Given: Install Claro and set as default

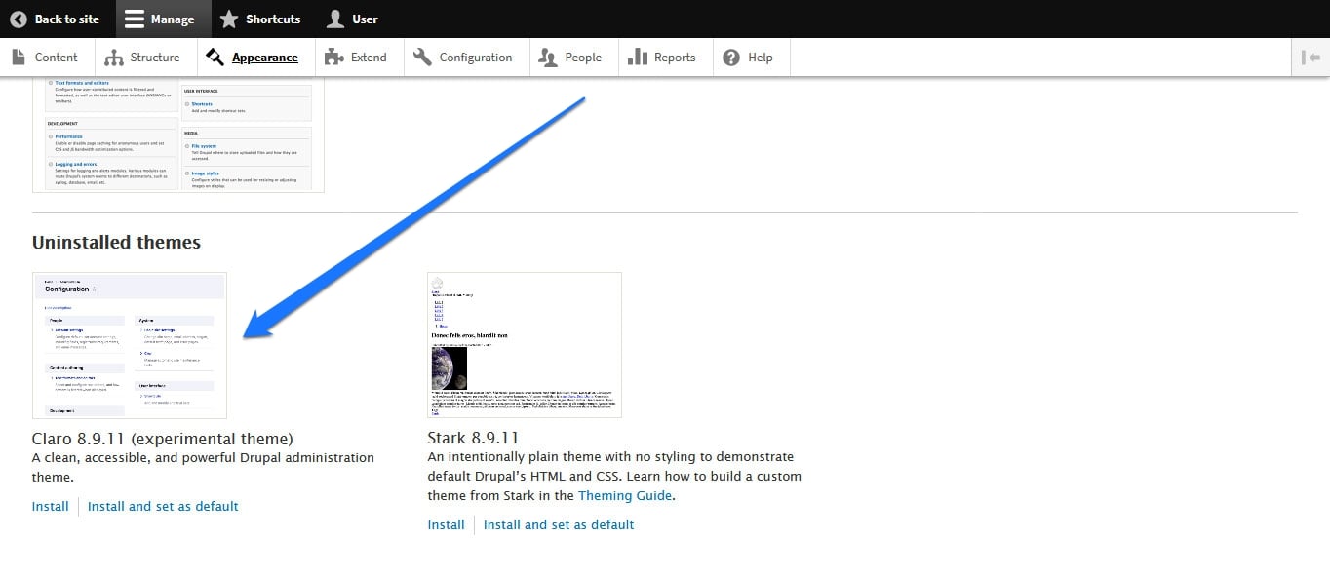Looking at the screenshot, I should point(163,506).
